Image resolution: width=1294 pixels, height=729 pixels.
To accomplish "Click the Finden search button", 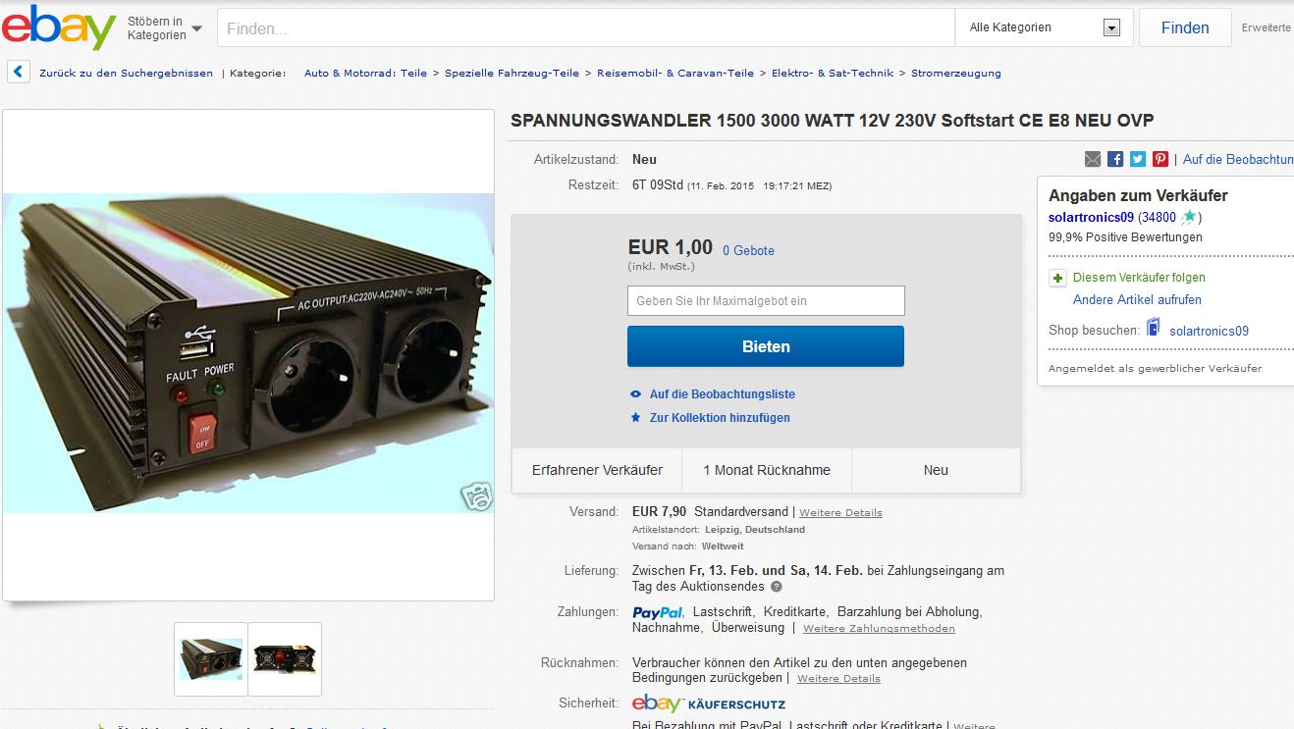I will click(1185, 27).
